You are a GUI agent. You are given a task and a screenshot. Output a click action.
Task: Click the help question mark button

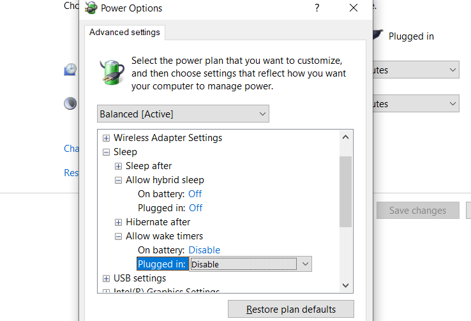tap(317, 8)
